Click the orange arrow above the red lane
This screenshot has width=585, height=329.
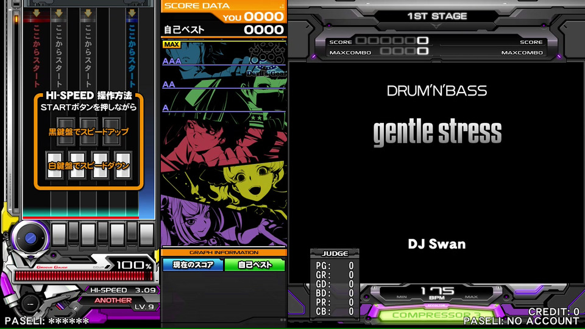36,13
